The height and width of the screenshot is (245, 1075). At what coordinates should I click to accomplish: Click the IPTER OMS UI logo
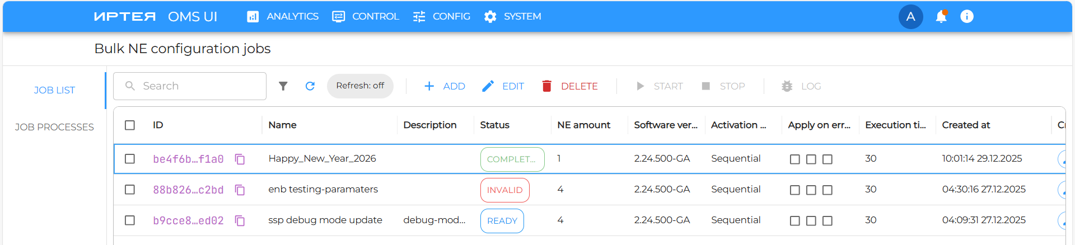pos(156,17)
